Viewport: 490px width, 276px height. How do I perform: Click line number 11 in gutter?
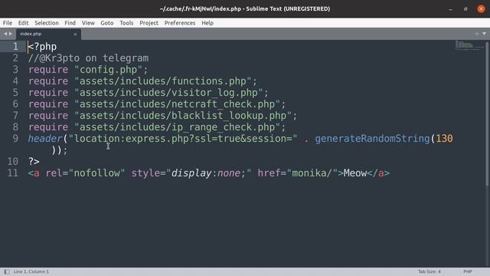[12, 173]
